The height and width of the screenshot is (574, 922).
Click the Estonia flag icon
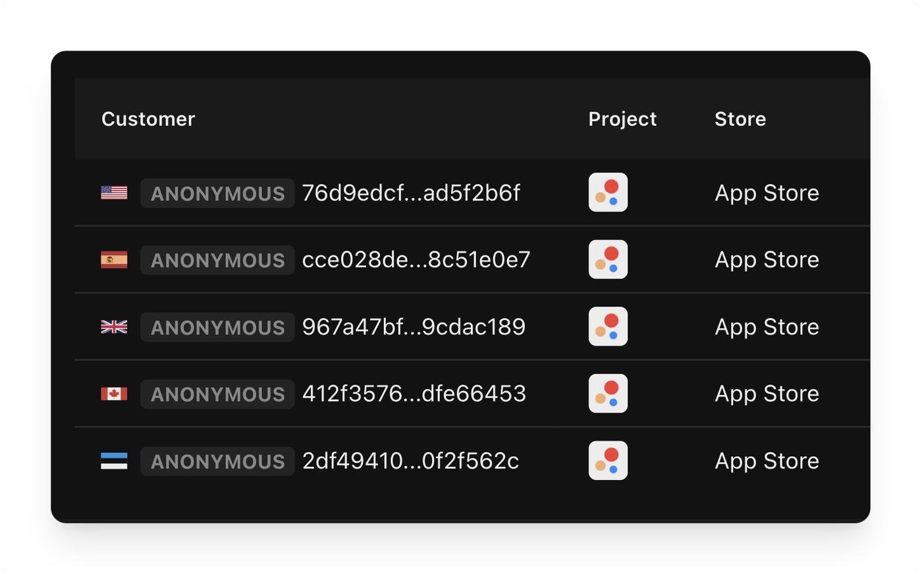click(x=114, y=461)
